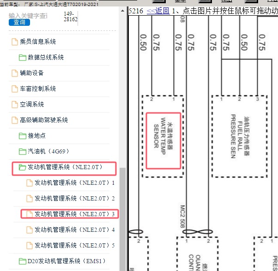Click document icon of 发动机管理系统（NLE2.0T）1

pos(30,183)
